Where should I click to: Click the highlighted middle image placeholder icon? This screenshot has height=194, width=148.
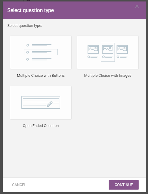[108, 50]
